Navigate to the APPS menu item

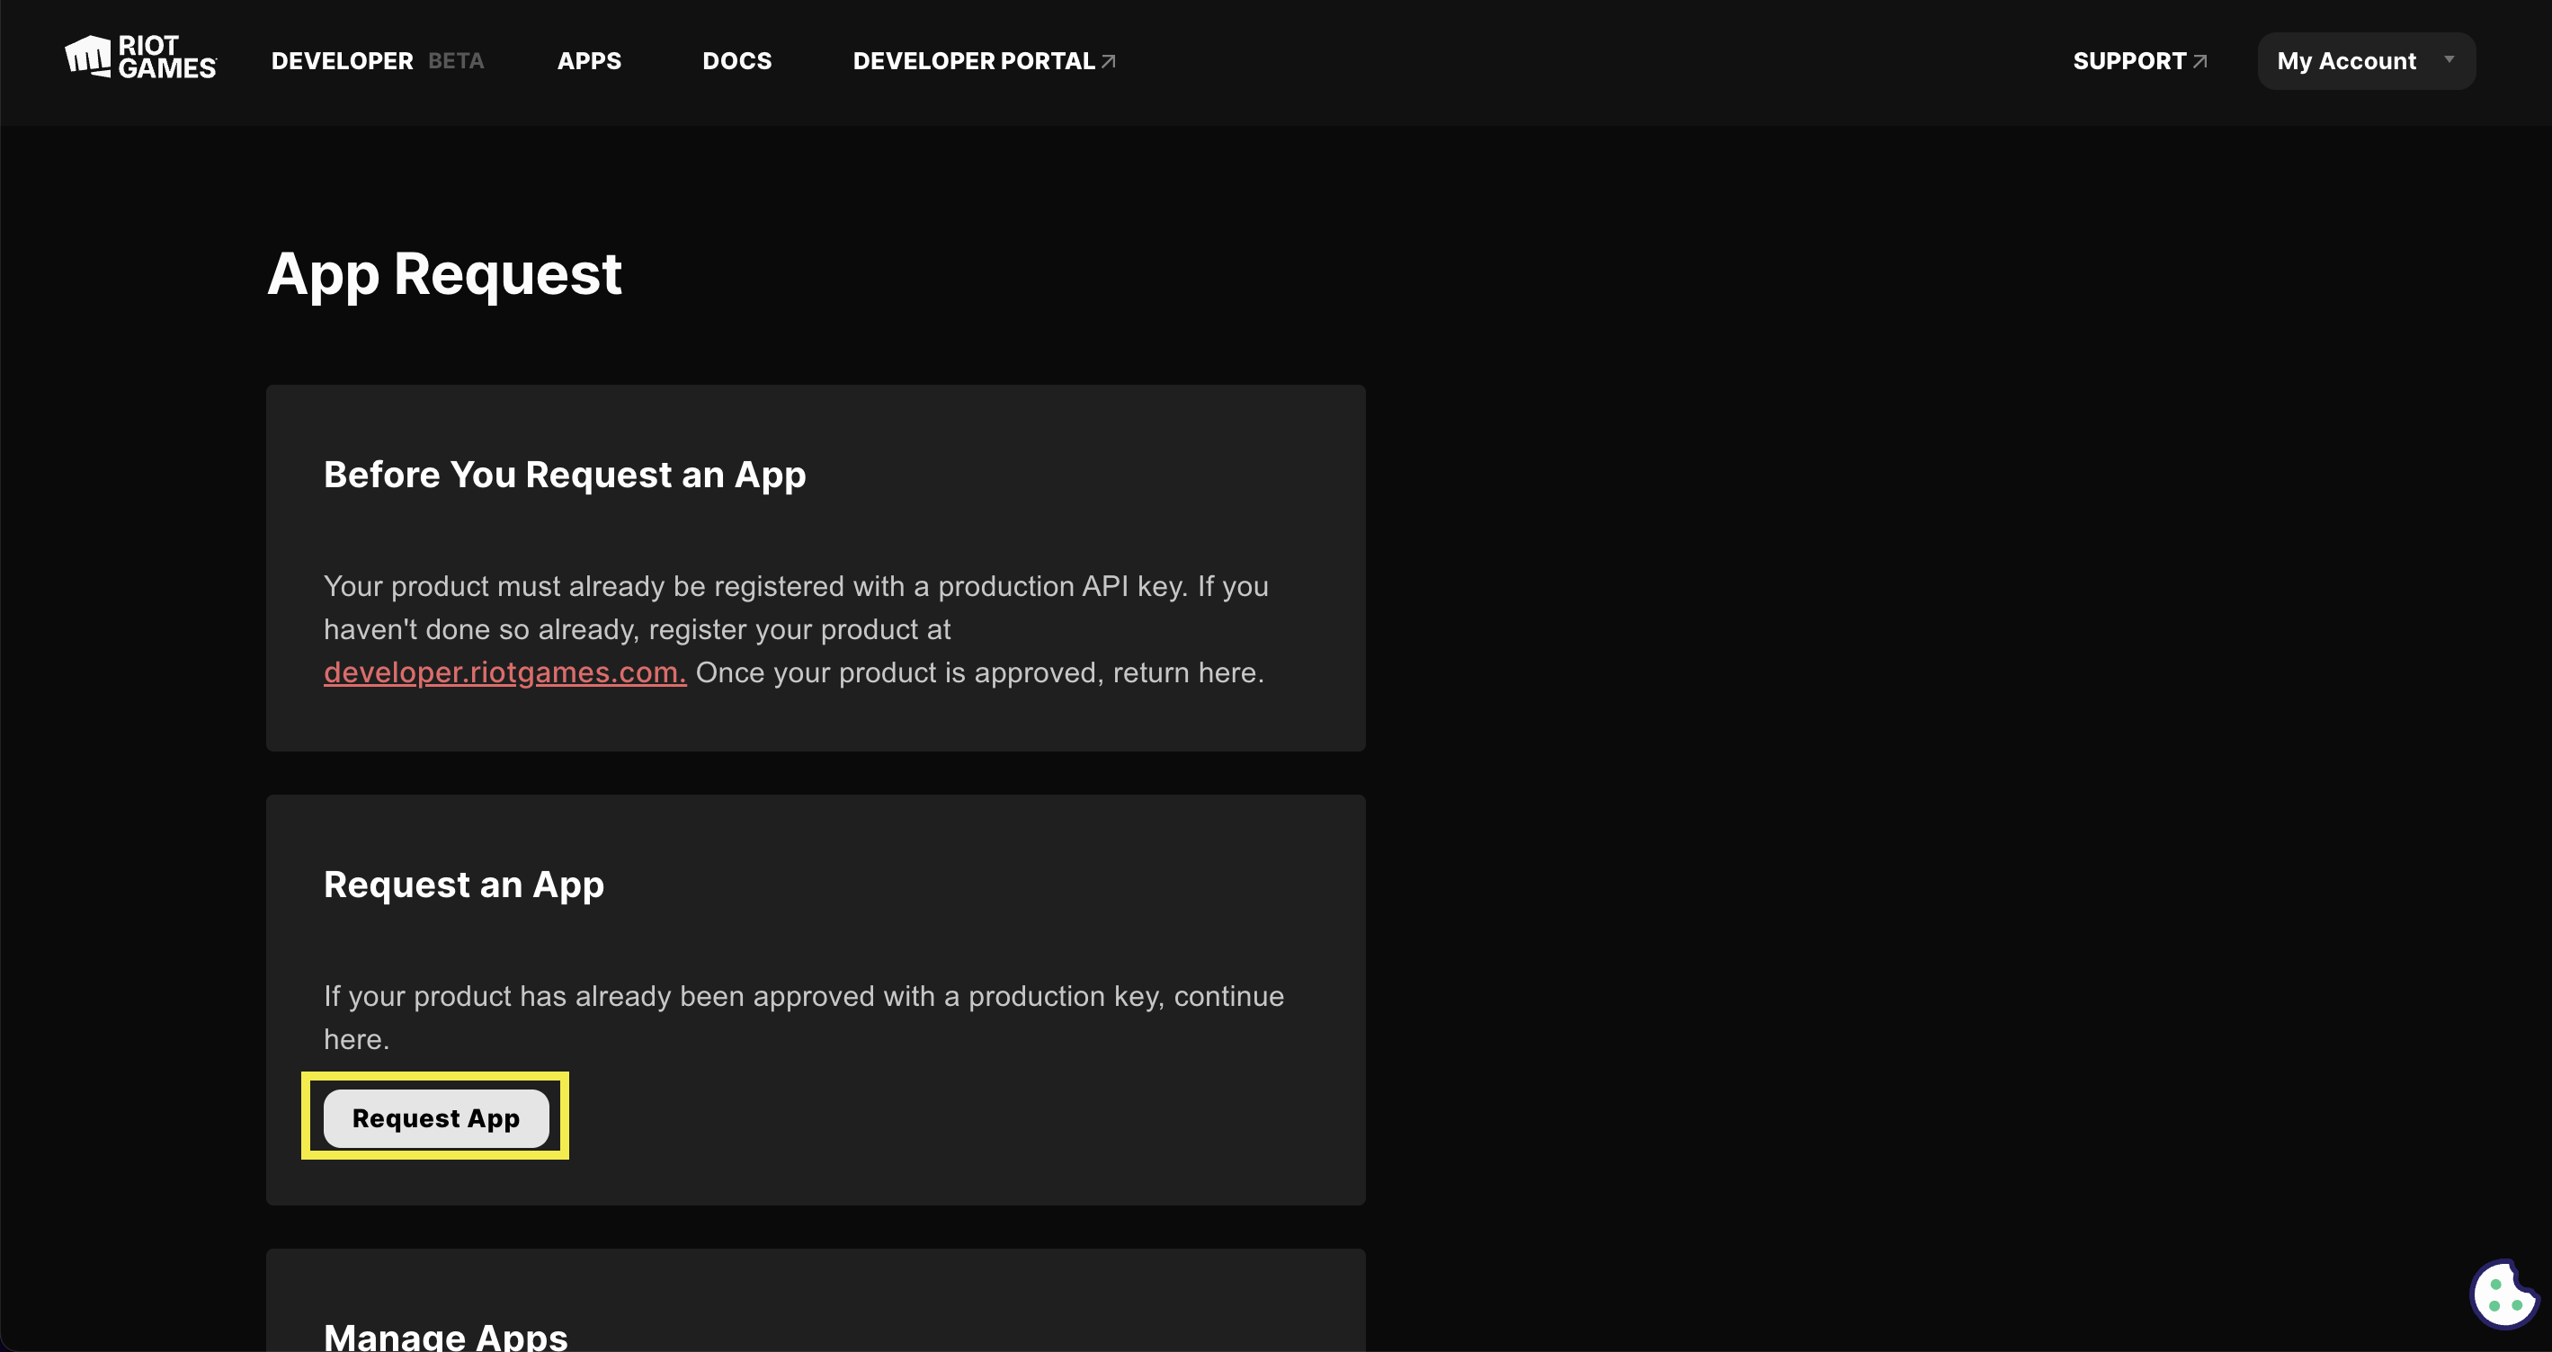pos(590,60)
